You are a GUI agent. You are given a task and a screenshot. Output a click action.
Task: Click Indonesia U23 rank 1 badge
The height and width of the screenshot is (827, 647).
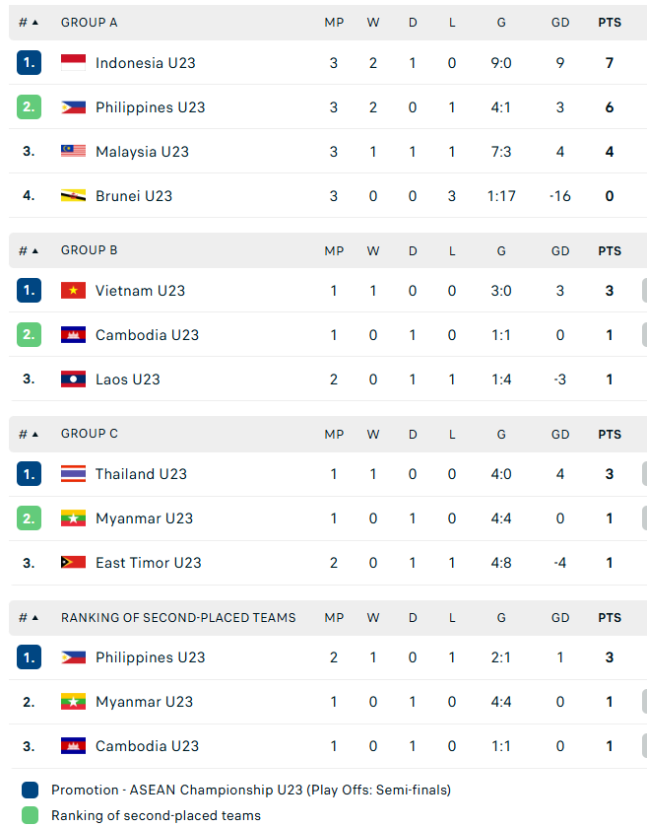click(x=29, y=63)
